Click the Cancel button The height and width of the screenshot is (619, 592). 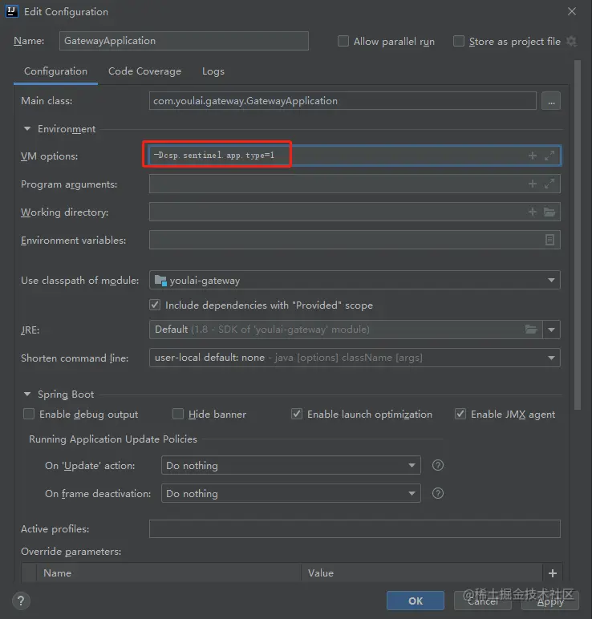pos(483,601)
